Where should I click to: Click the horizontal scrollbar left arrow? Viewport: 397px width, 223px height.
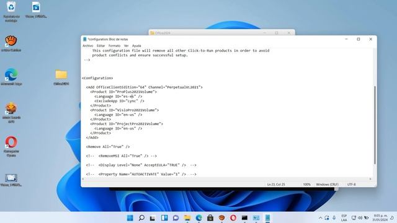click(83, 179)
